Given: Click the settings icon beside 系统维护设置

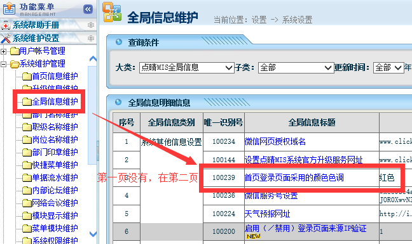Looking at the screenshot, I should click(91, 39).
